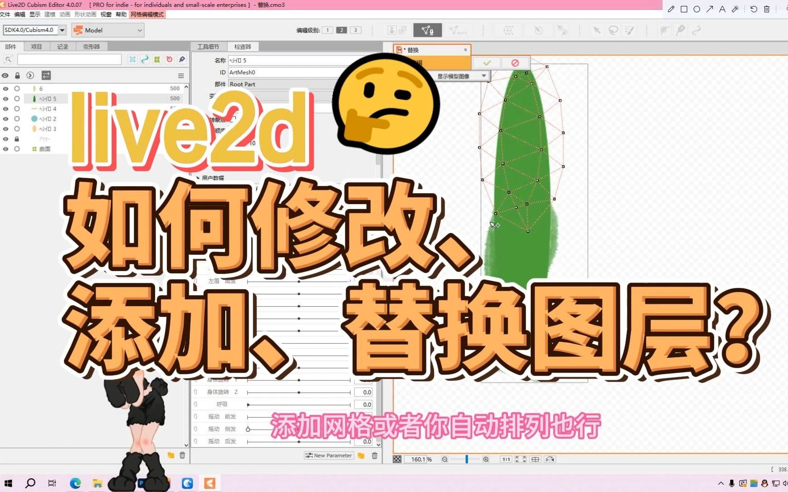The image size is (788, 492).
Task: Select the manual mesh edit tool
Action: point(427,30)
